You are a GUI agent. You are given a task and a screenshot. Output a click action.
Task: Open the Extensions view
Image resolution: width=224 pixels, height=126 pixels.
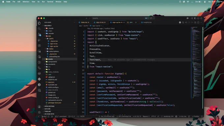click(x=39, y=46)
